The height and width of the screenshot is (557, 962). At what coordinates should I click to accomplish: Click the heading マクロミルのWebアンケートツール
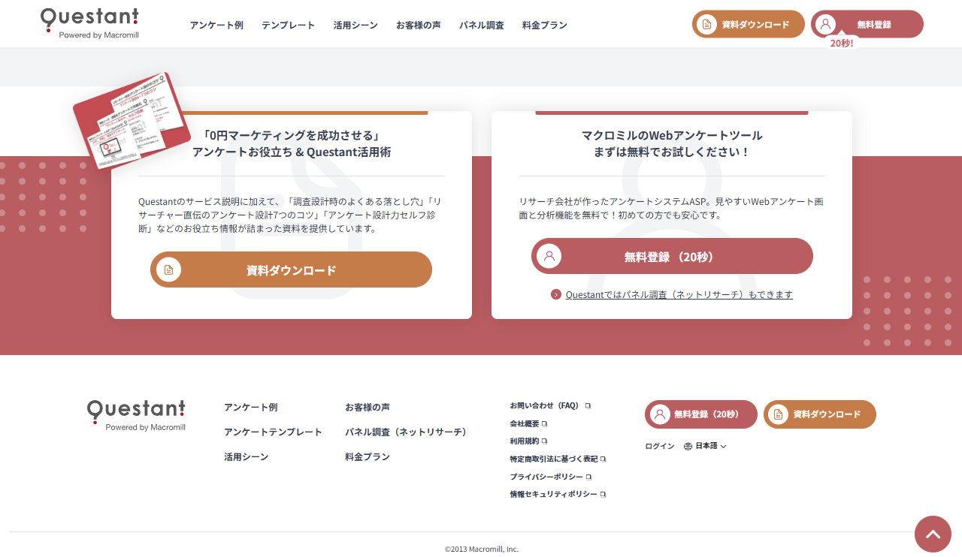click(672, 135)
